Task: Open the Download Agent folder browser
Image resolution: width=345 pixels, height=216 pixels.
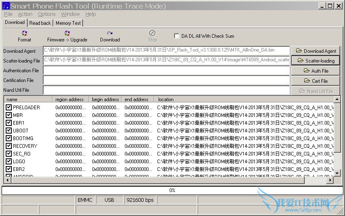Action: pyautogui.click(x=315, y=51)
